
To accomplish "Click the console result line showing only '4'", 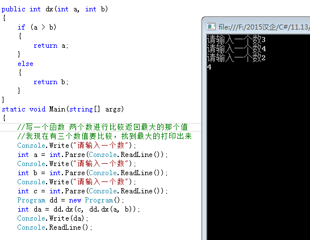I will click(x=210, y=67).
